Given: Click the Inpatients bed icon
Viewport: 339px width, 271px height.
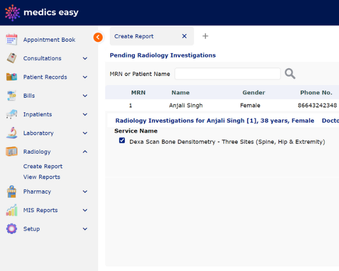Looking at the screenshot, I should [x=11, y=115].
